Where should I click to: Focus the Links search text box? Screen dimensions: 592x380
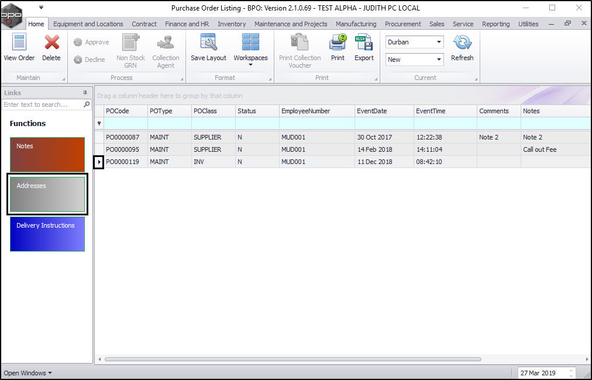click(x=42, y=104)
